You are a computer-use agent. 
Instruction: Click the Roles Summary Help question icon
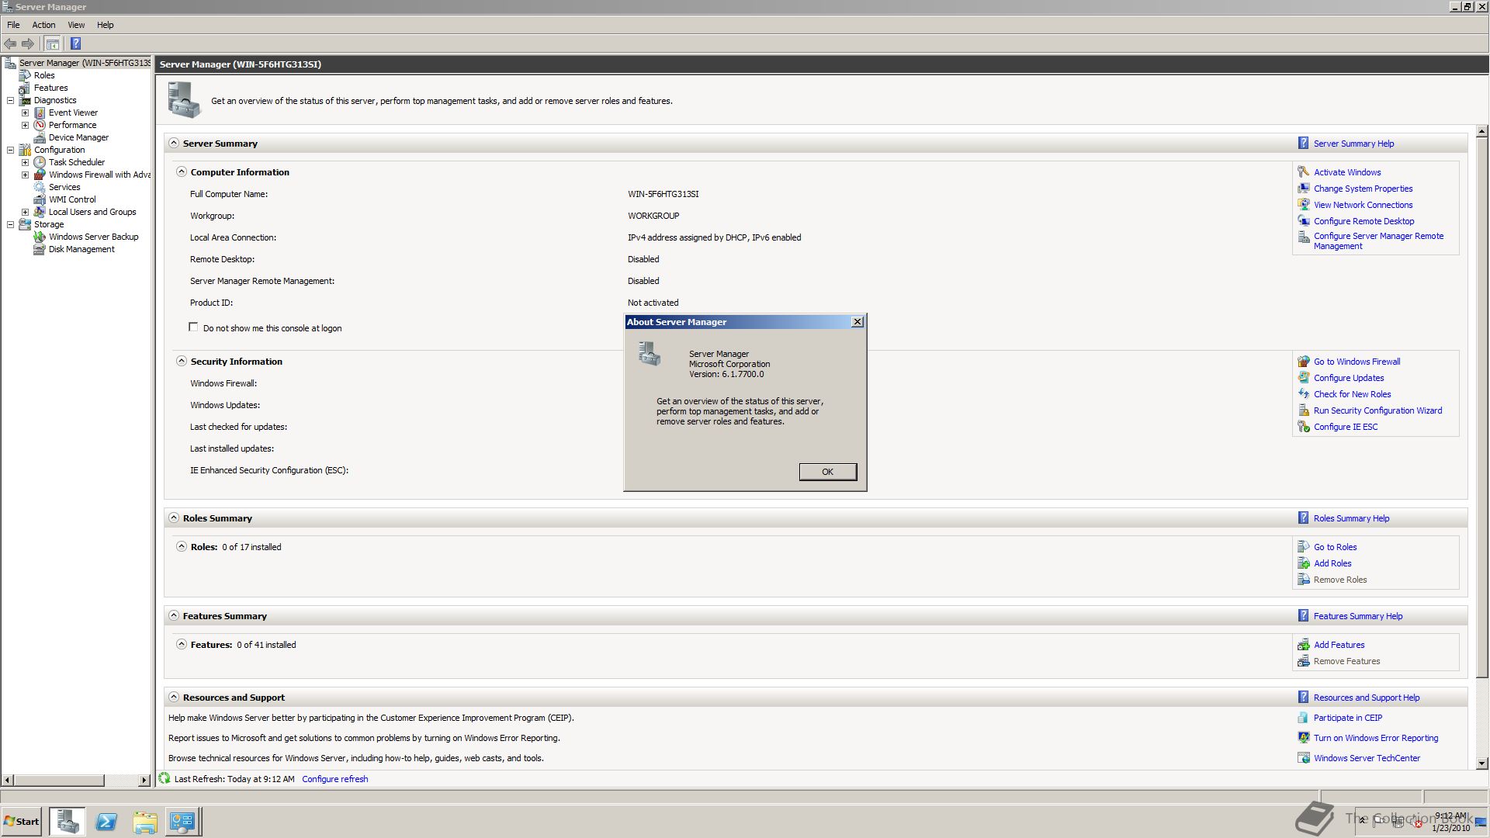point(1304,518)
